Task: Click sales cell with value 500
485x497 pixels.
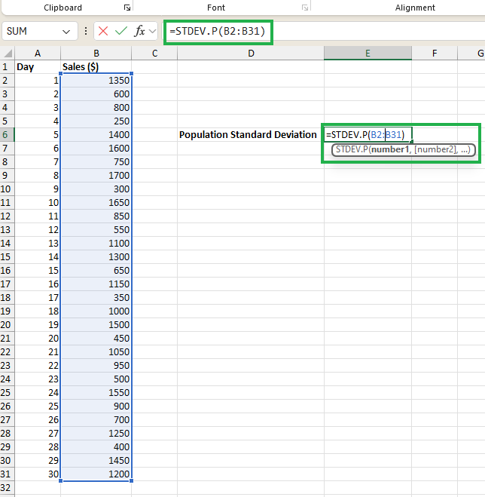Action: (96, 379)
